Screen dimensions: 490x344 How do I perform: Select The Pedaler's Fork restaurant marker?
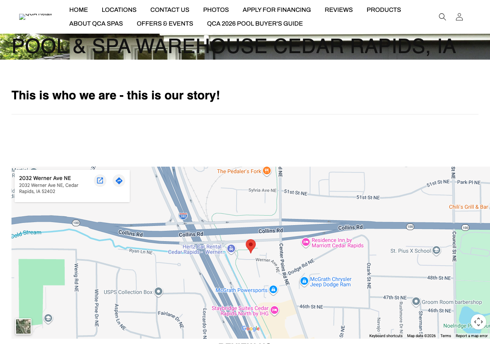click(267, 171)
